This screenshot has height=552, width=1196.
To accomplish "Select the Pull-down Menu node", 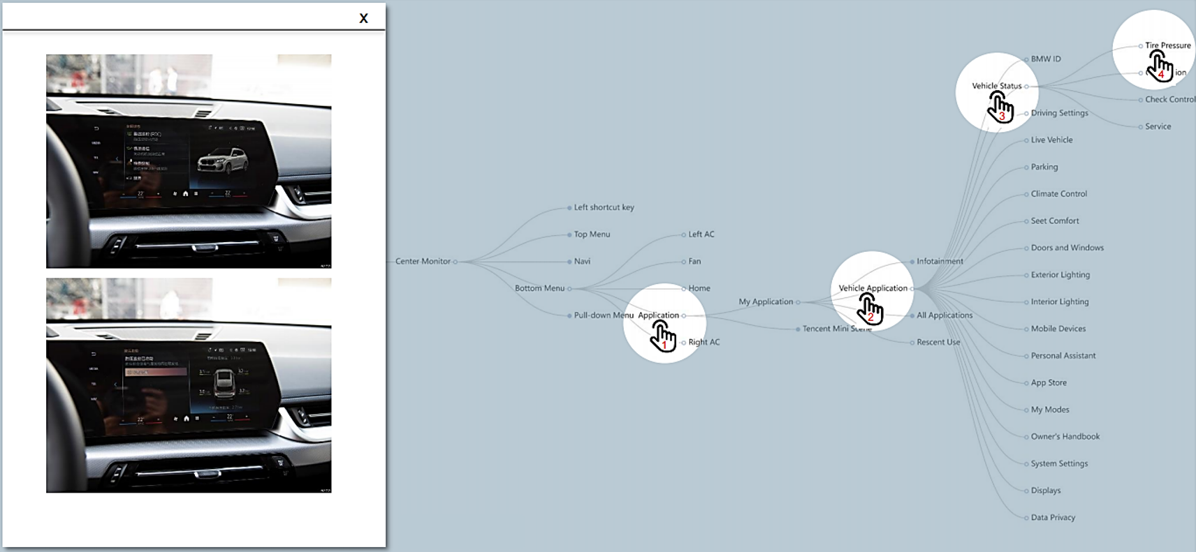I will (x=604, y=315).
